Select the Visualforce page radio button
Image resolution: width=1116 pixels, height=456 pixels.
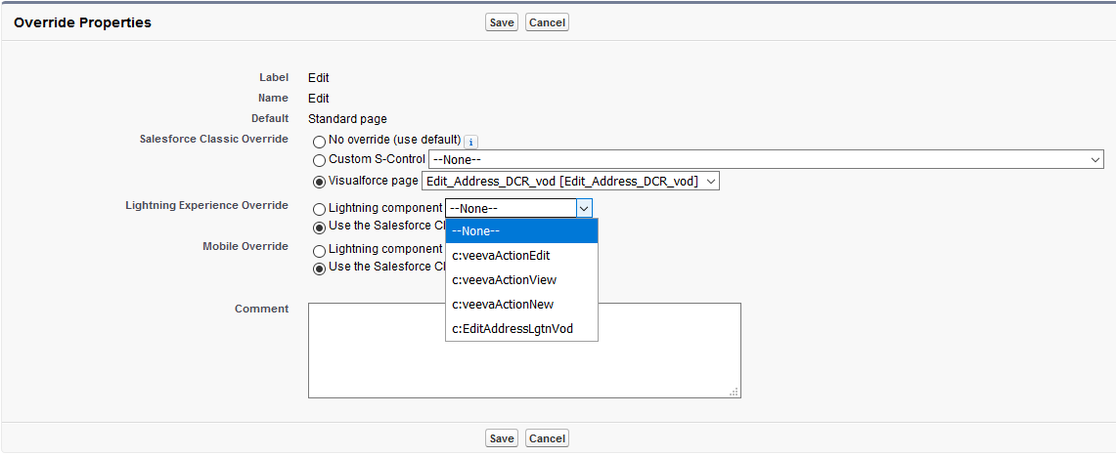[x=319, y=181]
